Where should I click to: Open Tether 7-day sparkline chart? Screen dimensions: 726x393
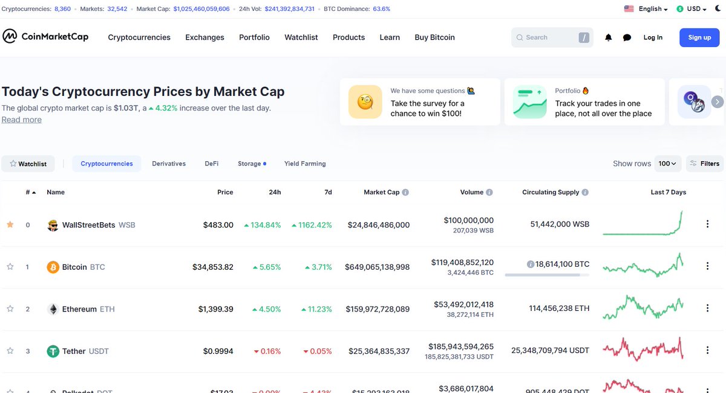pyautogui.click(x=643, y=349)
